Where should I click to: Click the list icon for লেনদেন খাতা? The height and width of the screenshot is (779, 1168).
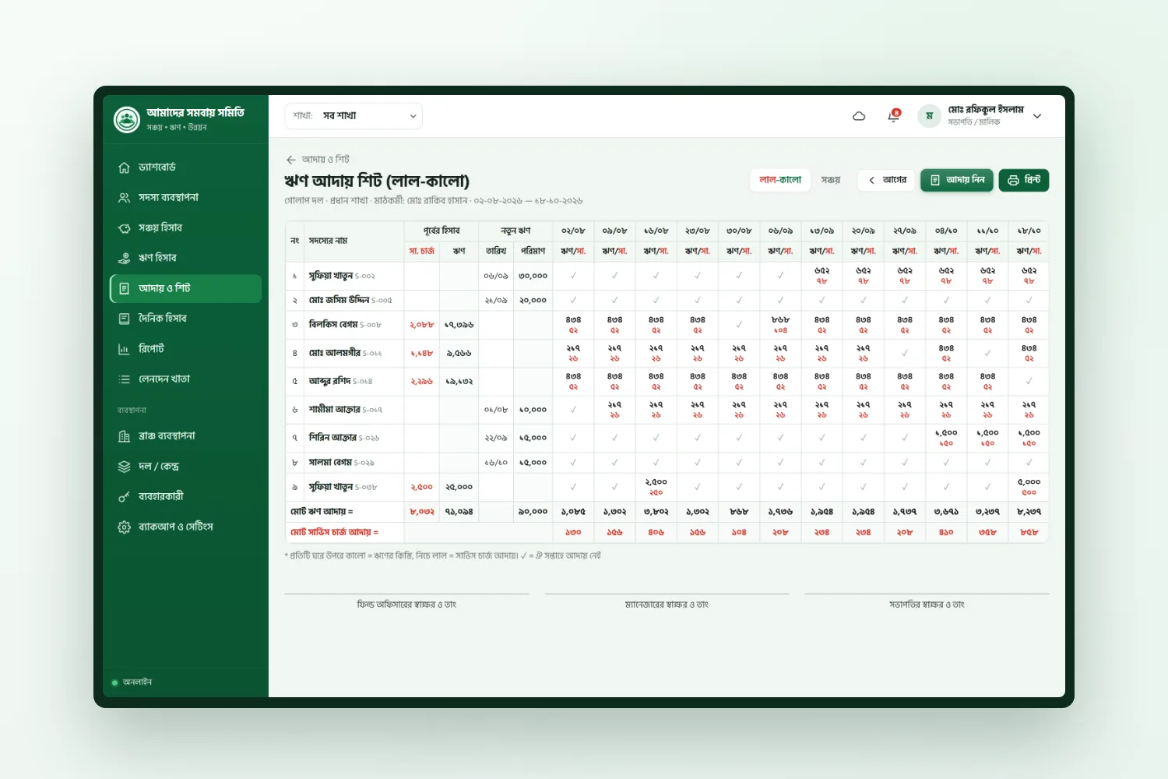124,379
